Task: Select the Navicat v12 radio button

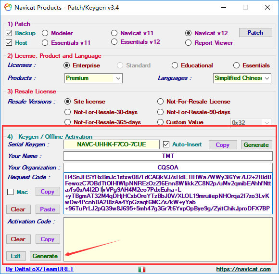Action: (x=188, y=33)
